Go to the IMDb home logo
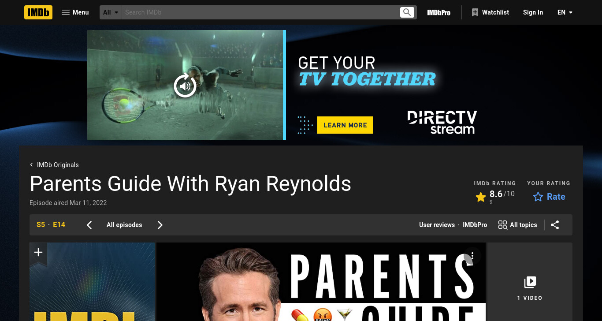This screenshot has height=321, width=602. click(38, 12)
